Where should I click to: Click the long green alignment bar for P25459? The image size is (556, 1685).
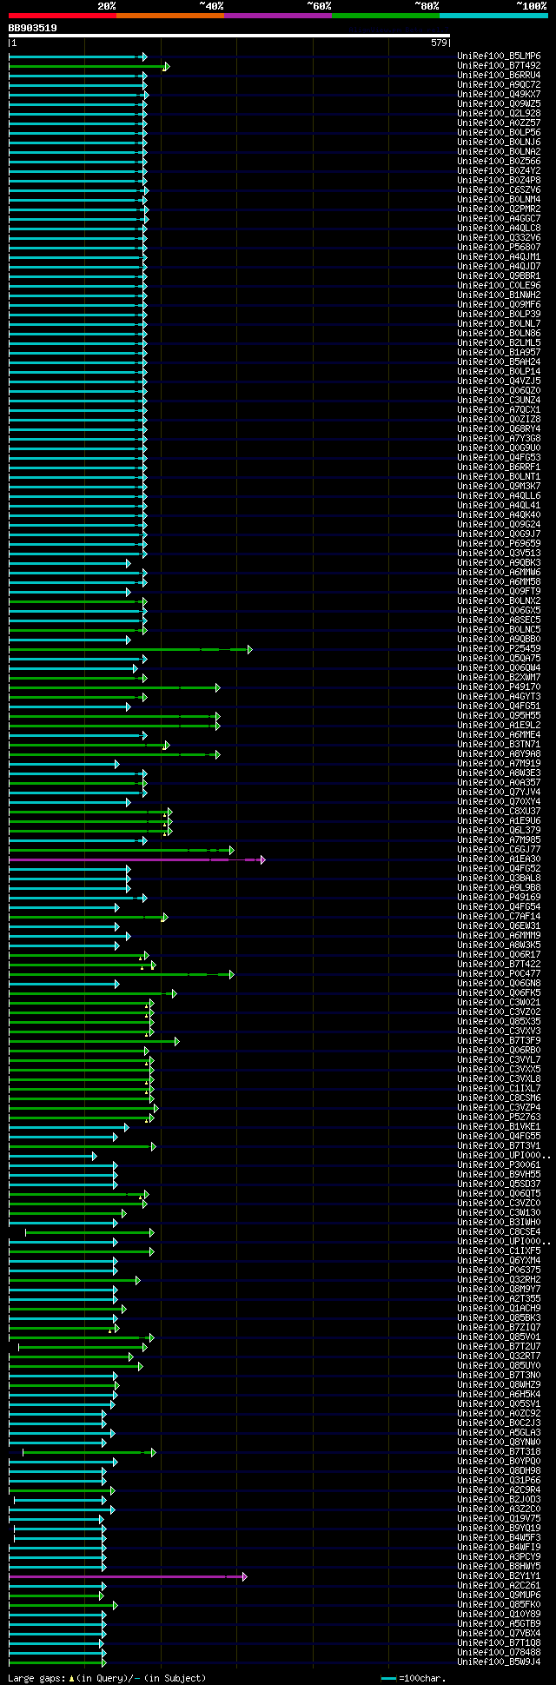[x=130, y=649]
